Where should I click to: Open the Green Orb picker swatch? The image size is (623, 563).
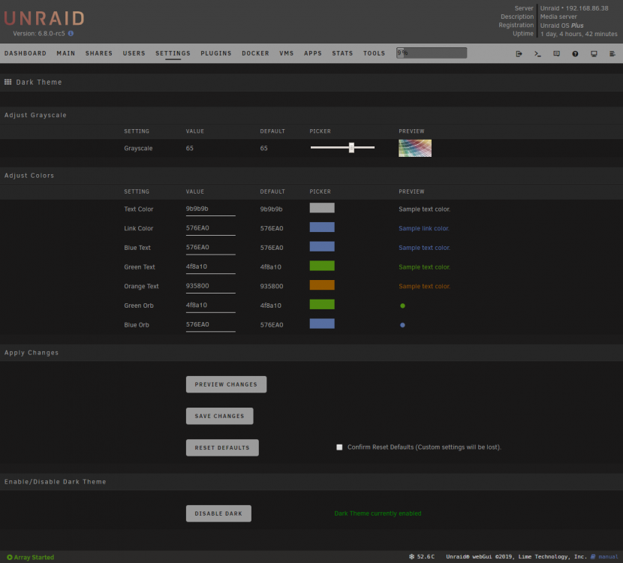point(322,304)
